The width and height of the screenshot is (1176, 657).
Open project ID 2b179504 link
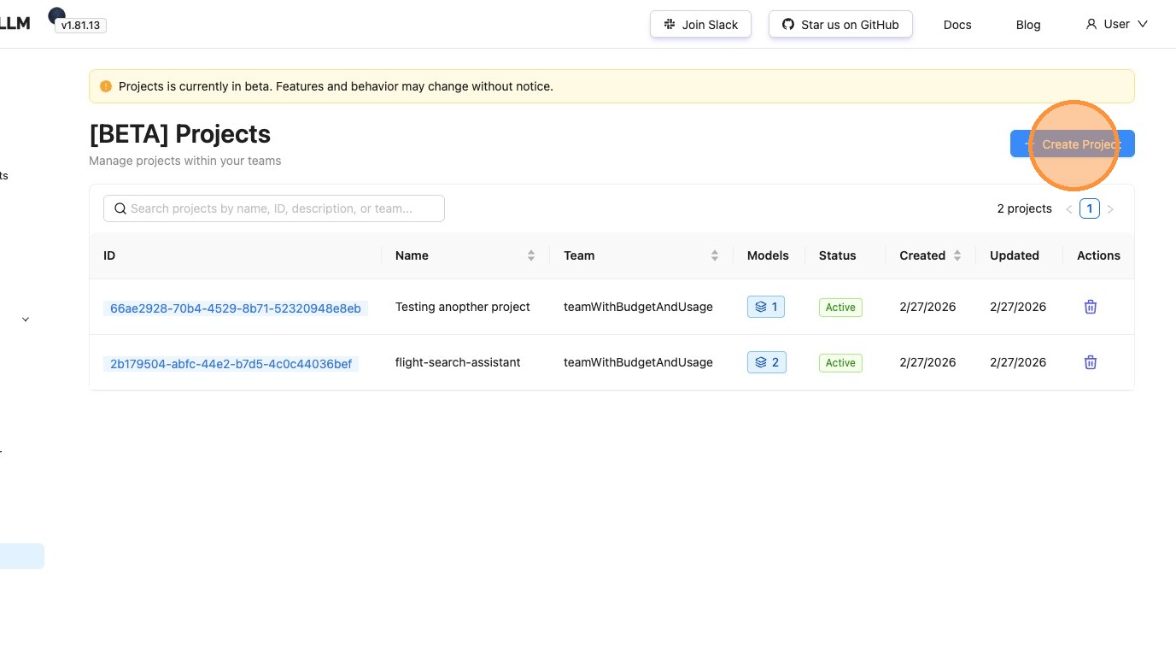point(231,363)
